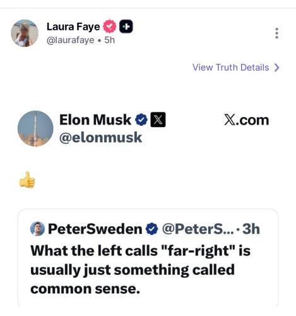Open the three-dot post options menu

(276, 33)
